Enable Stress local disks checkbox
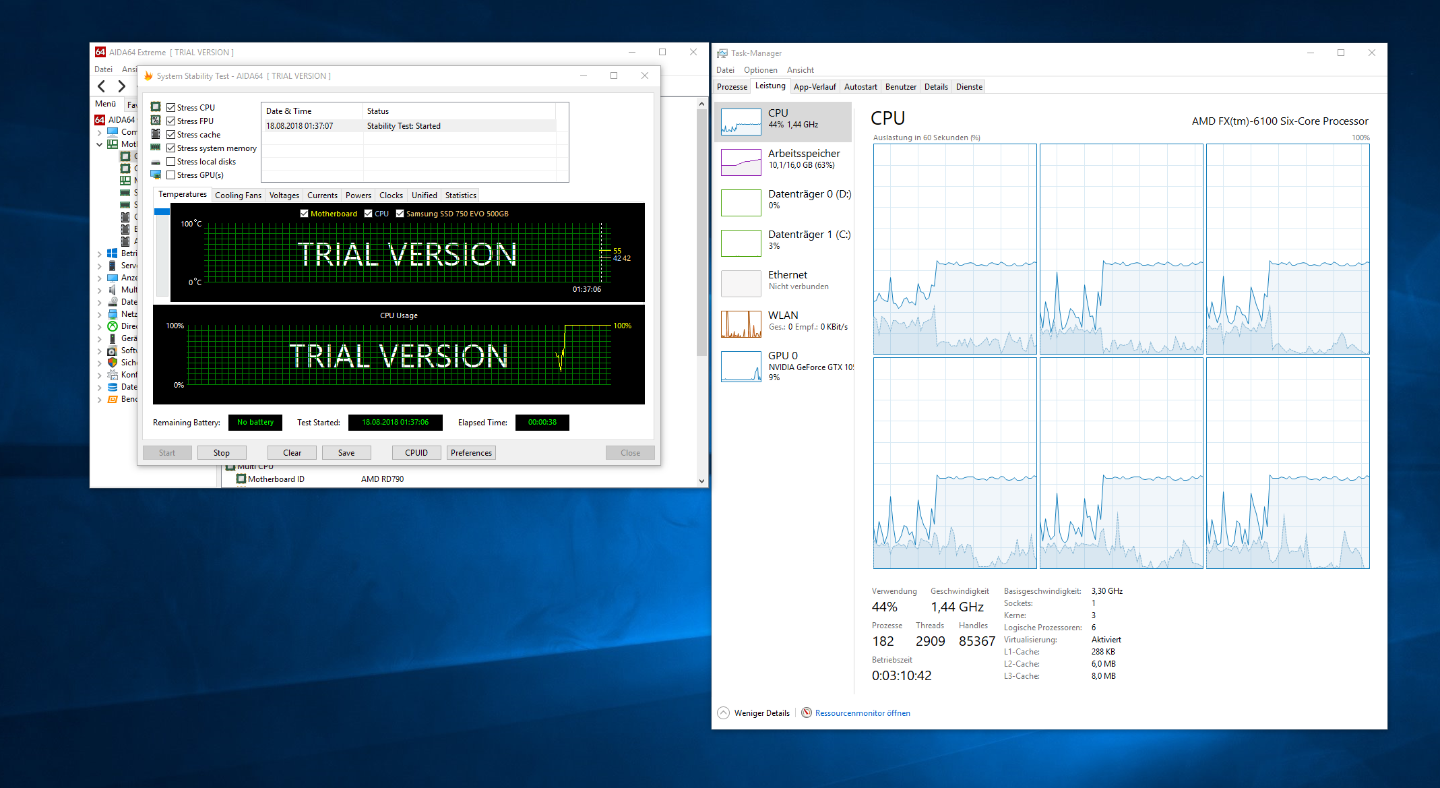1440x788 pixels. pos(171,162)
